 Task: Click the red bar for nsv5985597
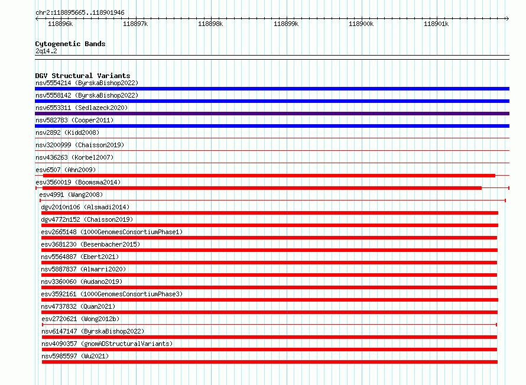[x=270, y=362]
